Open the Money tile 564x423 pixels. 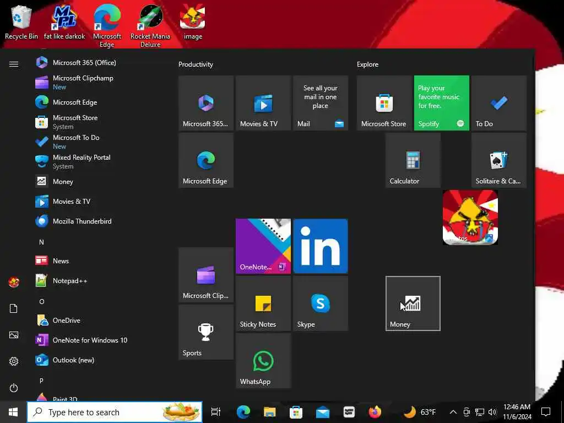coord(413,303)
